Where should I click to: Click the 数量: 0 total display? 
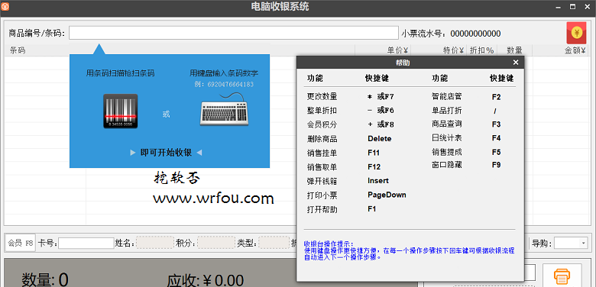click(44, 280)
